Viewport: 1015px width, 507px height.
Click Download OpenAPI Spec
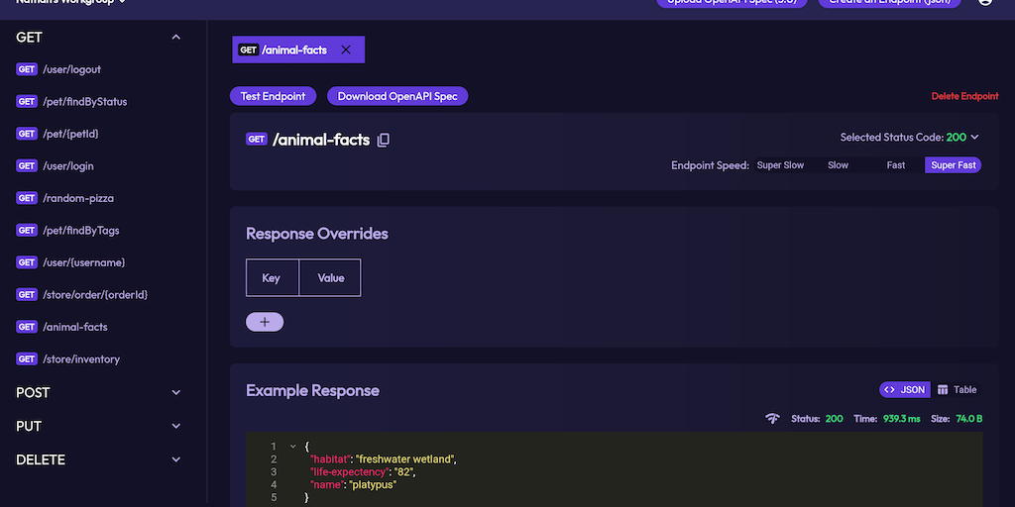click(x=397, y=96)
